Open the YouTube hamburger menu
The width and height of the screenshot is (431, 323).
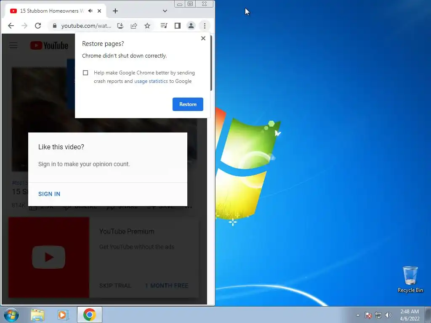tap(13, 45)
